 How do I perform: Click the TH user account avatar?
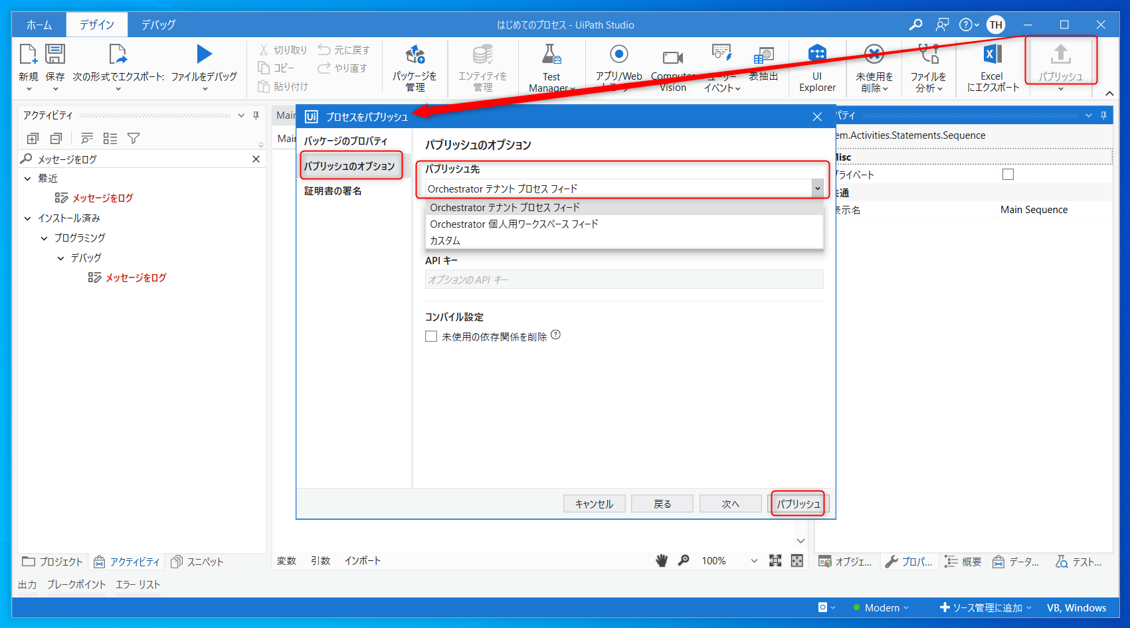pos(996,25)
